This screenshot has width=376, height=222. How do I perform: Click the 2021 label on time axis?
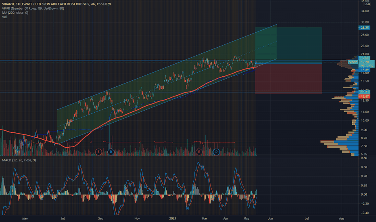[173, 218]
